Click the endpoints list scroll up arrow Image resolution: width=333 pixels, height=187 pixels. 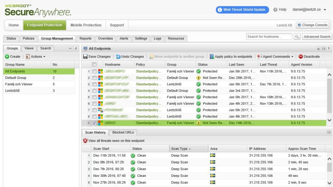(x=329, y=75)
